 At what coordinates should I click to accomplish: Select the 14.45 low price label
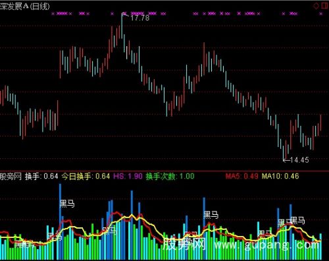(299, 160)
